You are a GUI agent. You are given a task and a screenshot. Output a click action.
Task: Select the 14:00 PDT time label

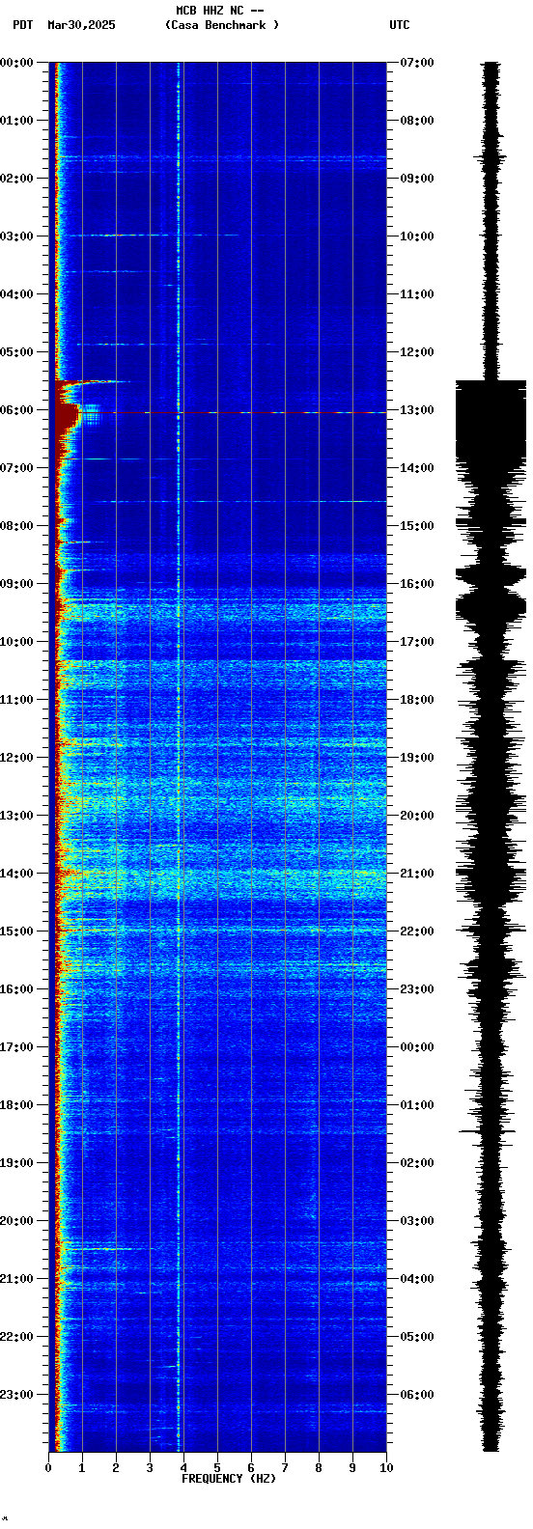pyautogui.click(x=16, y=874)
